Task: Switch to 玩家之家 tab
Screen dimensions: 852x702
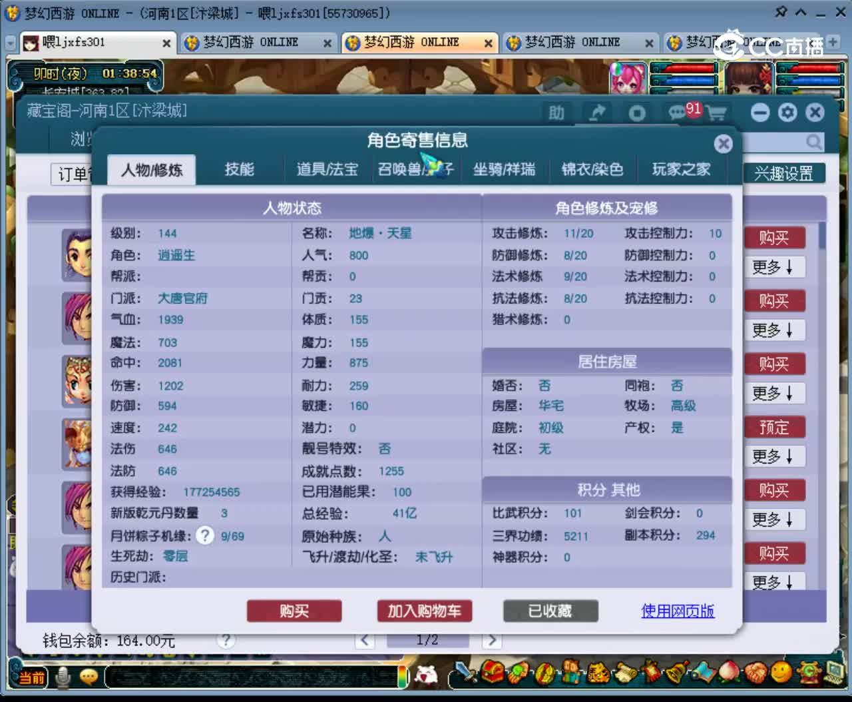Action: tap(681, 169)
